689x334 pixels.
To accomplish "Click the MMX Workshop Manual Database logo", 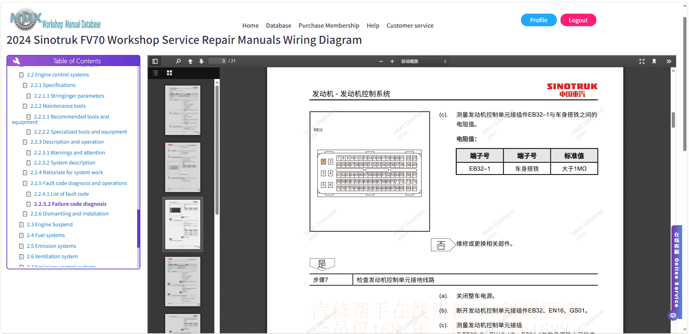I will pos(55,19).
